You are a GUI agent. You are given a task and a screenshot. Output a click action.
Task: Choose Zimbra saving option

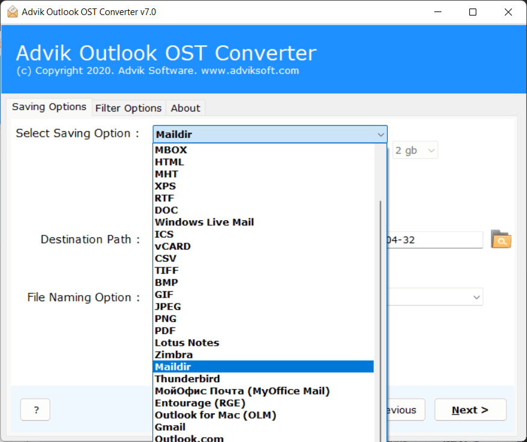pyautogui.click(x=263, y=355)
